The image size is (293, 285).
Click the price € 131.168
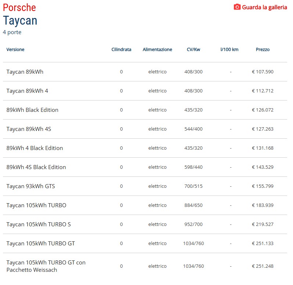tap(263, 148)
